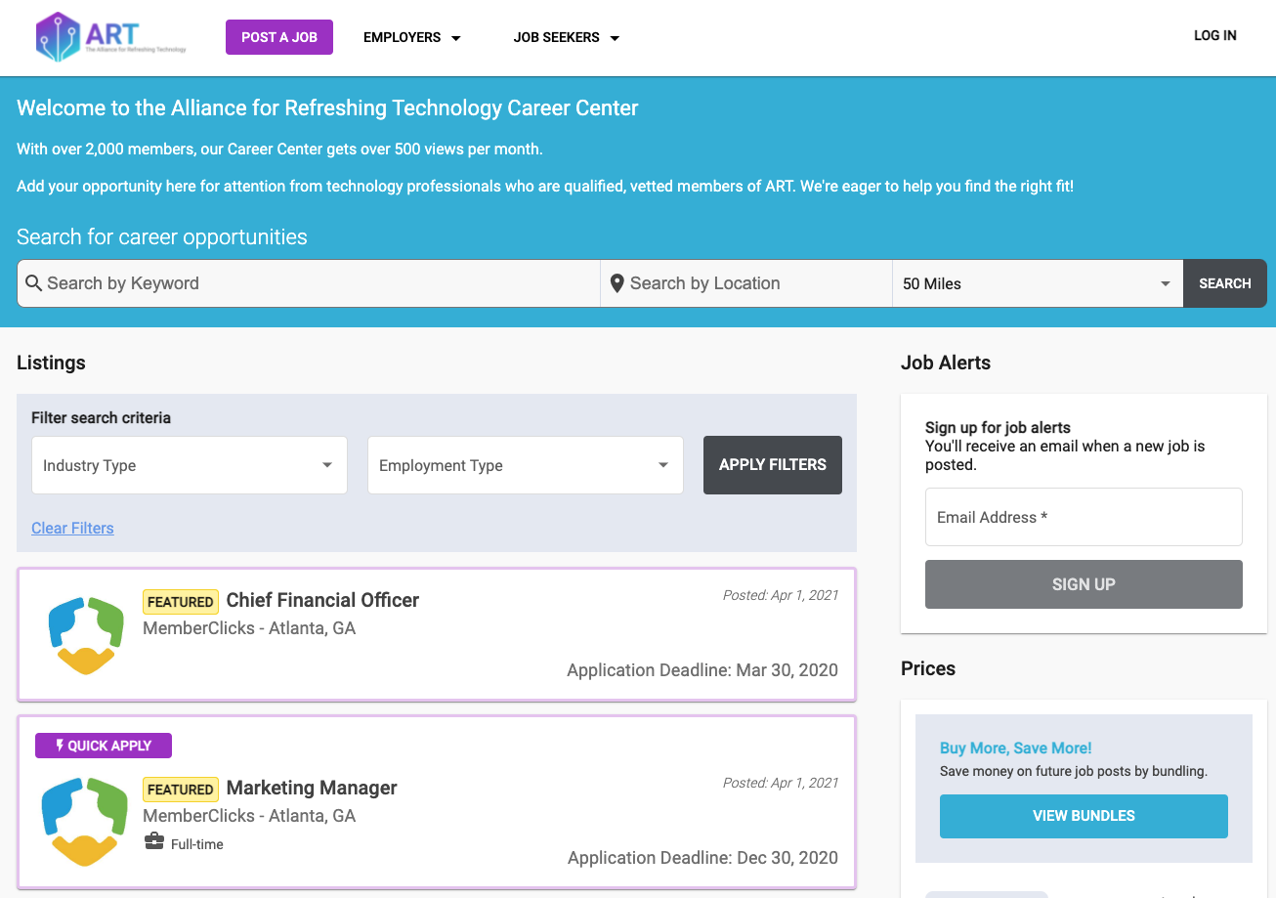1276x898 pixels.
Task: Click the Email Address input field
Action: click(1083, 517)
